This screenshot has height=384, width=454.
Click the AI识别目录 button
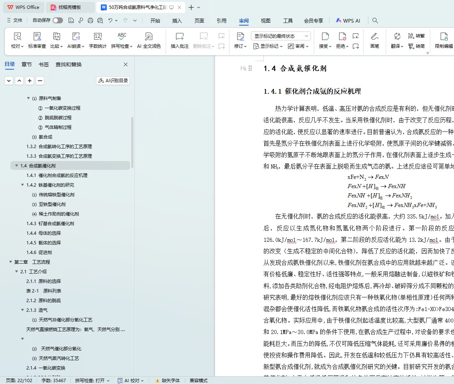[x=113, y=80]
